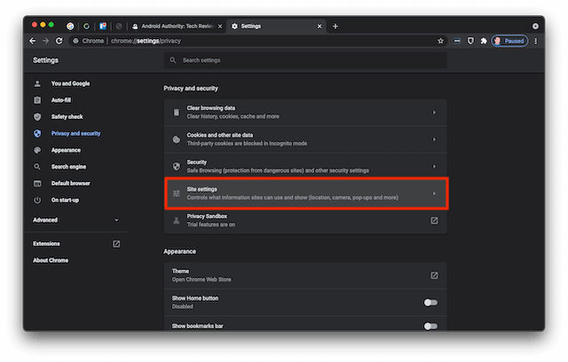Expand the Site settings arrow
568x362 pixels.
434,193
